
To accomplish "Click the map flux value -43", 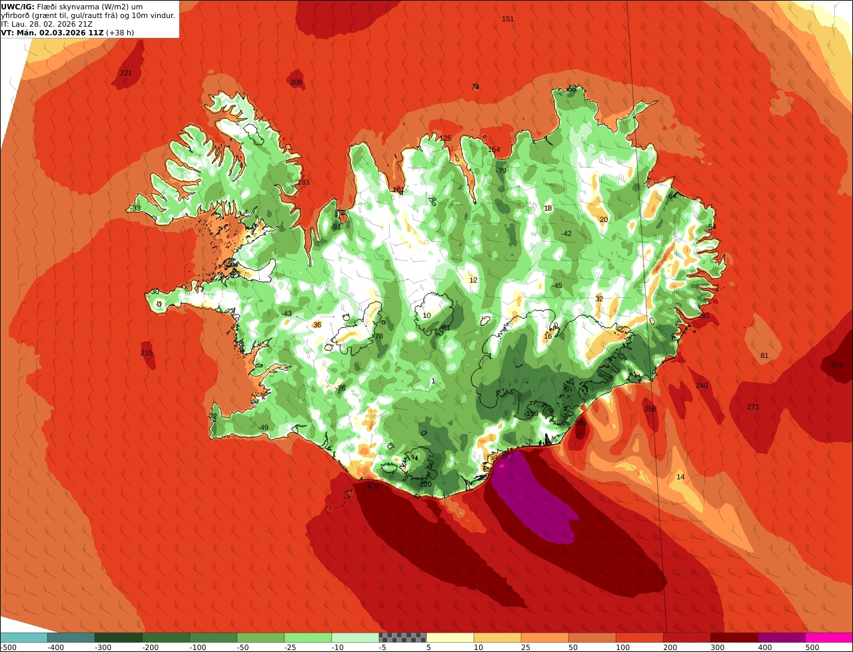I will pos(287,313).
